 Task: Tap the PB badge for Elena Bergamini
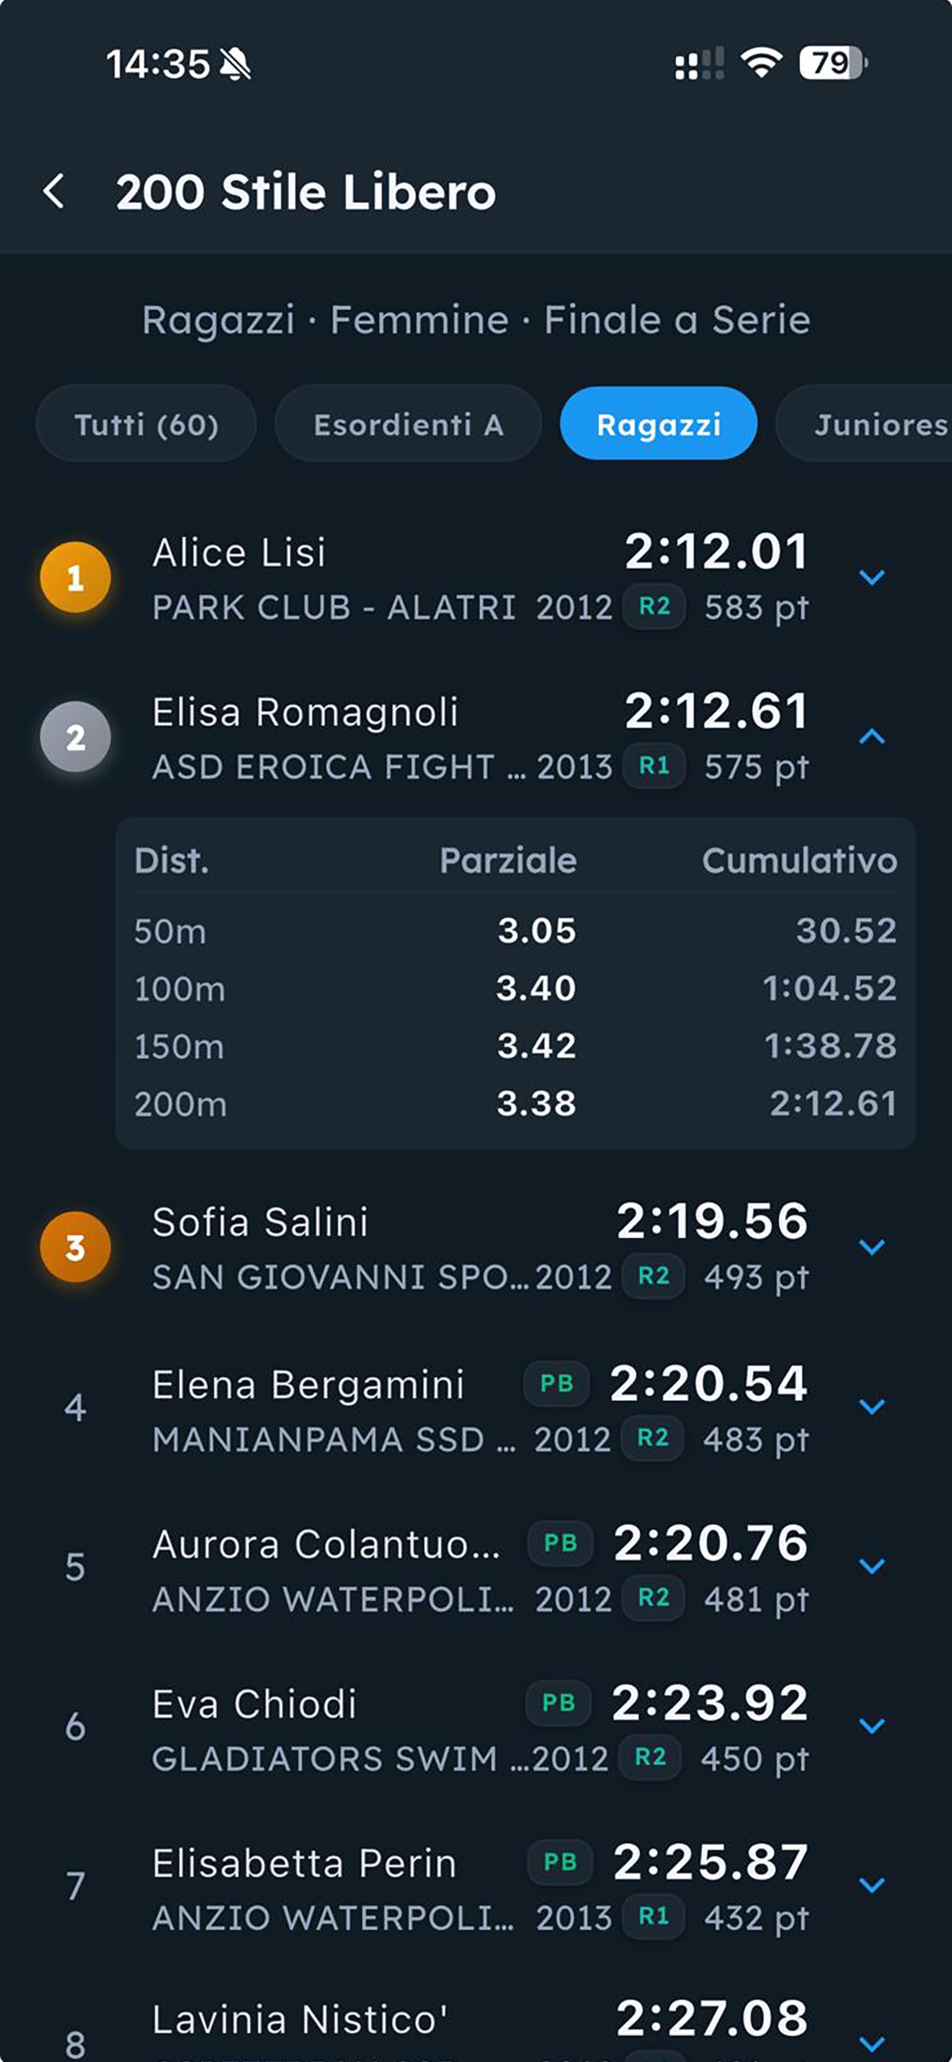(x=556, y=1383)
